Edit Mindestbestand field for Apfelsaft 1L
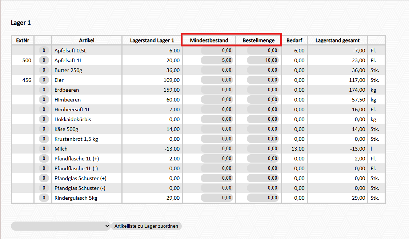This screenshot has width=409, height=239. (x=217, y=60)
